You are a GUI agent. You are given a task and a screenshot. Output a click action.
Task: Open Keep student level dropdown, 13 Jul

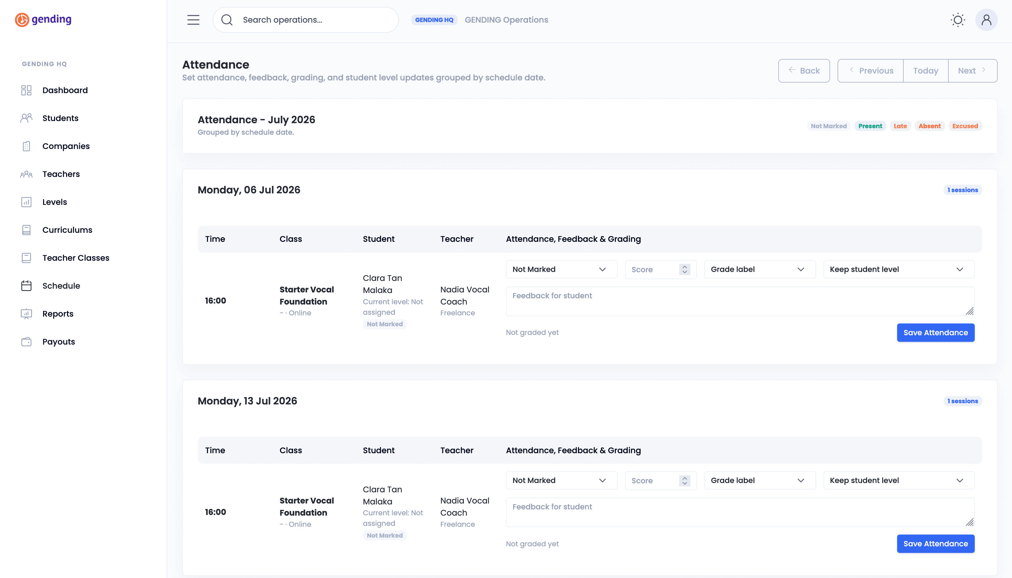pos(899,480)
